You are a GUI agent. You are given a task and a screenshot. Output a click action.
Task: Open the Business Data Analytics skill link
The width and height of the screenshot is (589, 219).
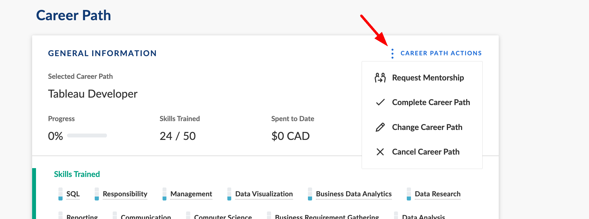click(354, 194)
